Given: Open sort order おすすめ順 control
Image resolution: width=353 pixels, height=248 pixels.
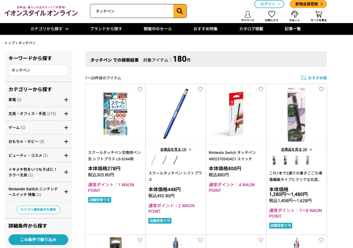Looking at the screenshot, I should pyautogui.click(x=314, y=78).
